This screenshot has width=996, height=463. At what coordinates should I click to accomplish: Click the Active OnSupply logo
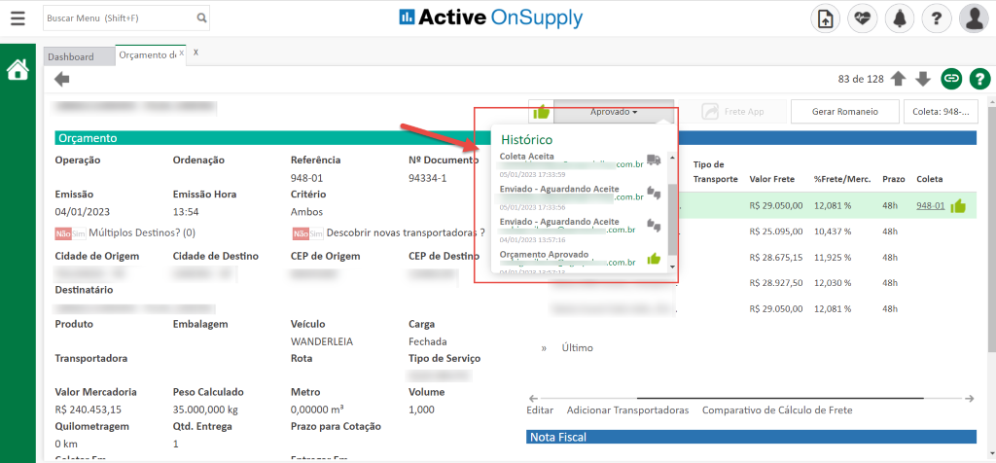(490, 18)
